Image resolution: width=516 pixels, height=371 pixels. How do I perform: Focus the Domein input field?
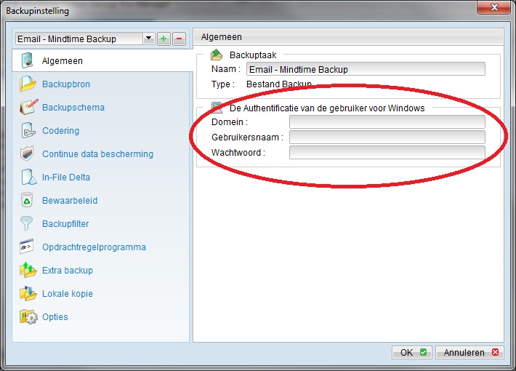(x=387, y=122)
